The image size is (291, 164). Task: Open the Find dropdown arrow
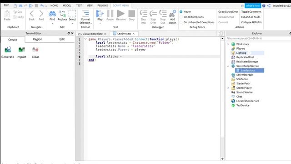pos(52,24)
